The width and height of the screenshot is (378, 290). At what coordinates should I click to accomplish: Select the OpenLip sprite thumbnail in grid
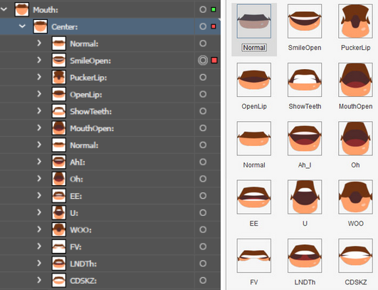(x=254, y=80)
